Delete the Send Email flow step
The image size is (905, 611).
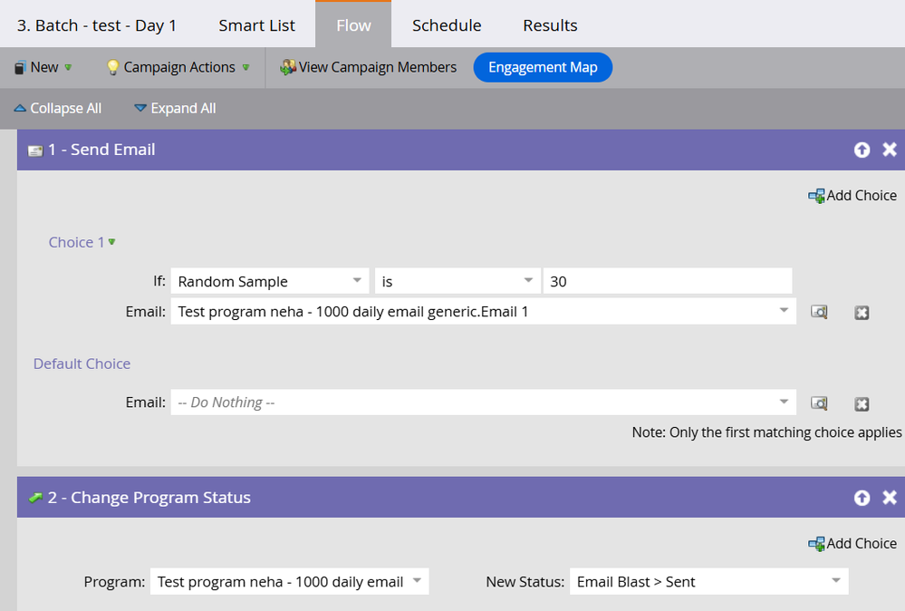click(889, 150)
